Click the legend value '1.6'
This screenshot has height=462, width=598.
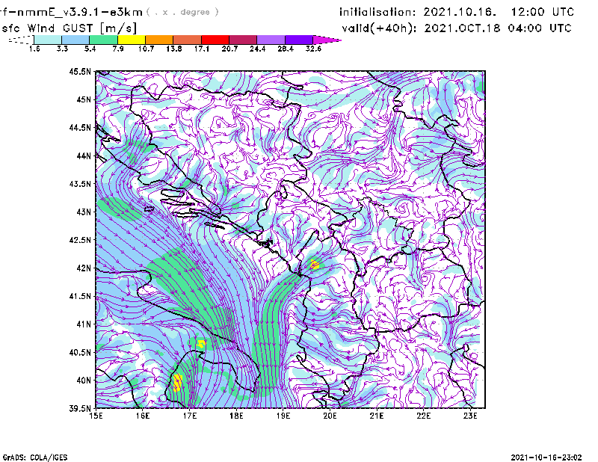[34, 49]
